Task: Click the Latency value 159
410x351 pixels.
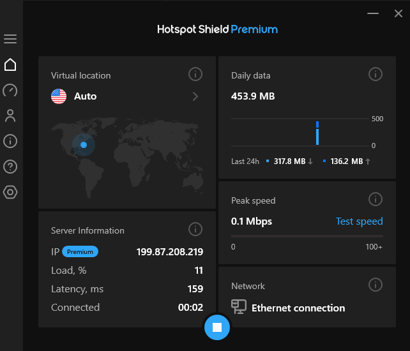Action: point(195,289)
